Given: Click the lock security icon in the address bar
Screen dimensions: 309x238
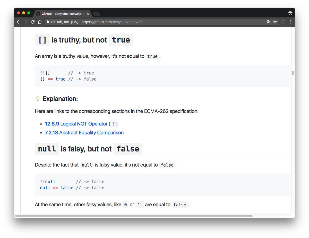Looking at the screenshot, I should point(48,22).
